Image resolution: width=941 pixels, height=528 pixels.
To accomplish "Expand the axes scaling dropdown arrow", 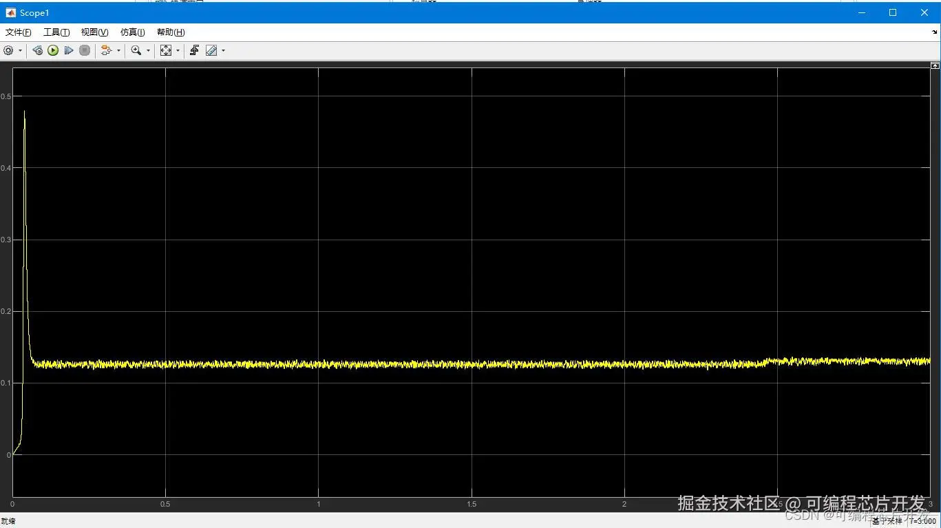I will (x=178, y=50).
